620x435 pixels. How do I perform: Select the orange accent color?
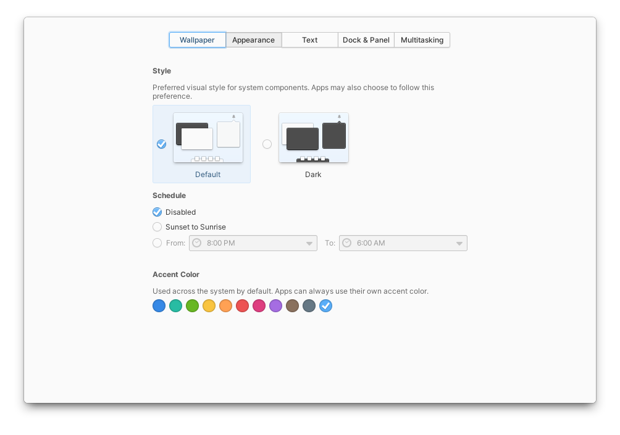pos(225,305)
